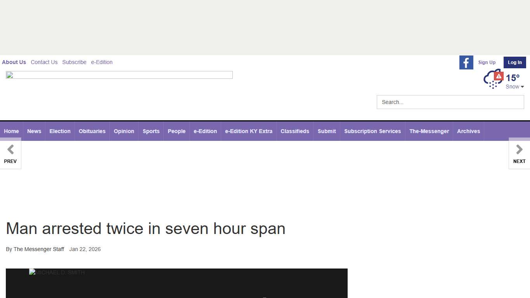Go to previous article arrow
Image resolution: width=530 pixels, height=298 pixels.
[x=10, y=154]
